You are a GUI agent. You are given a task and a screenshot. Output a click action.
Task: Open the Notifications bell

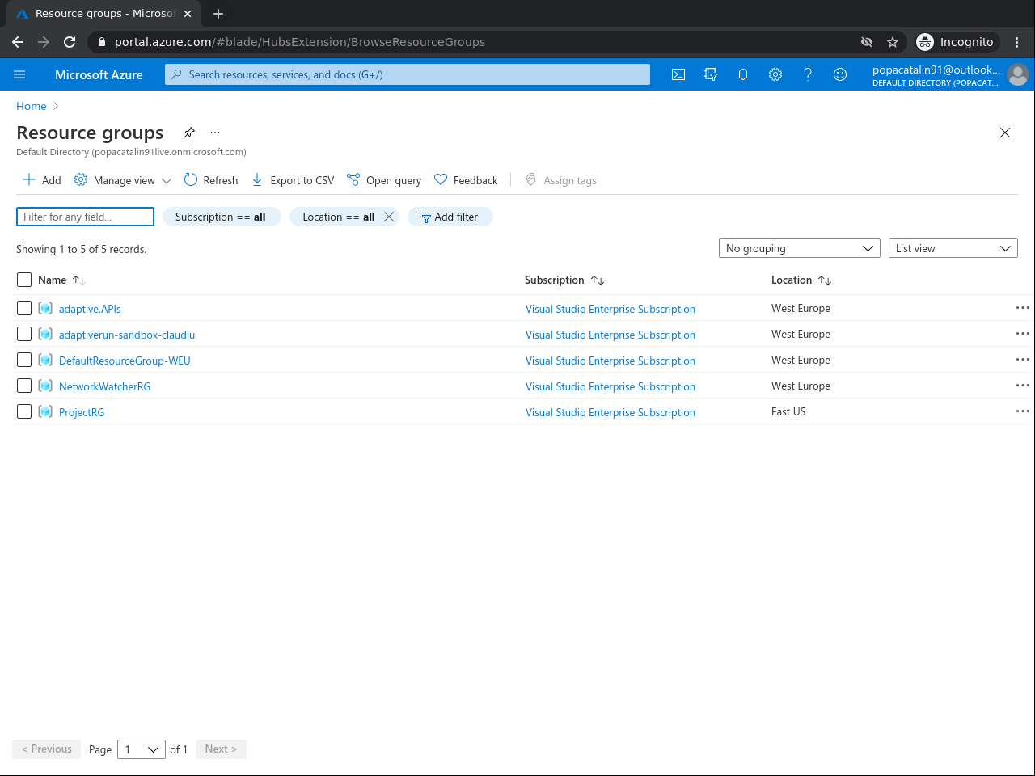pos(743,74)
